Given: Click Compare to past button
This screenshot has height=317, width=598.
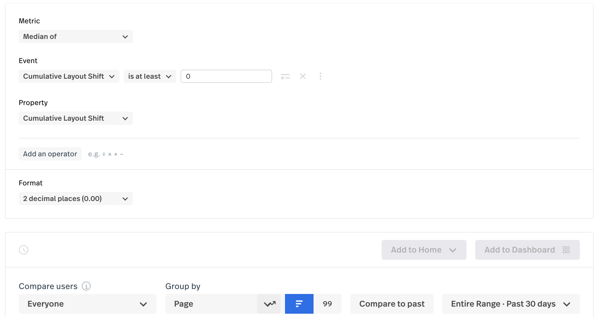Looking at the screenshot, I should [x=392, y=304].
